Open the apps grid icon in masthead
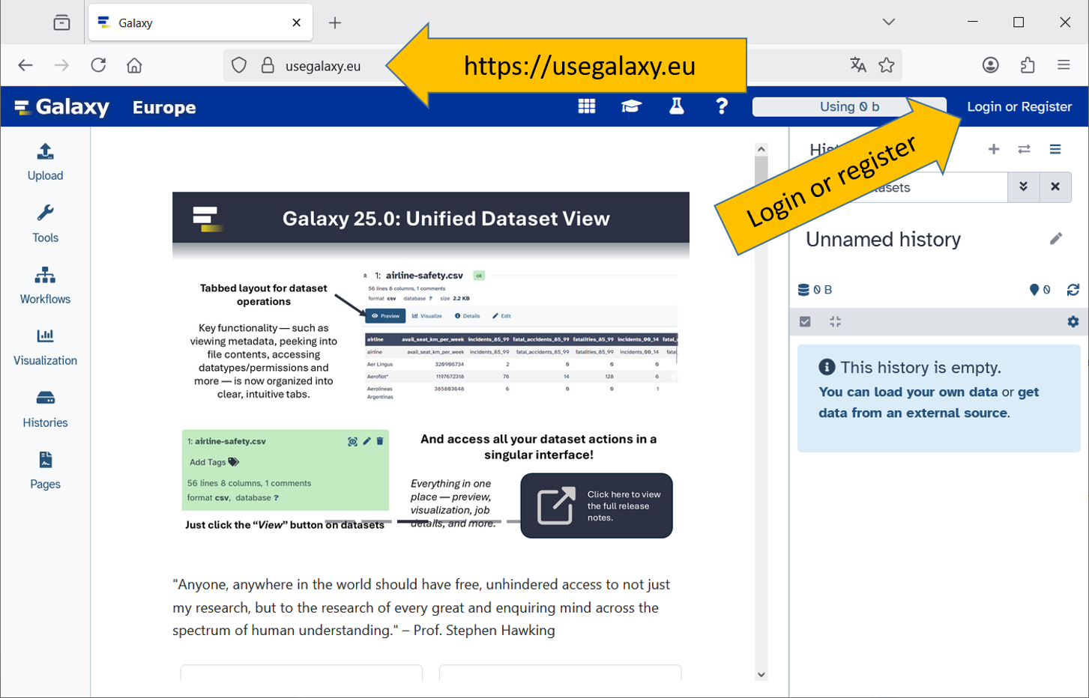1089x698 pixels. (587, 106)
